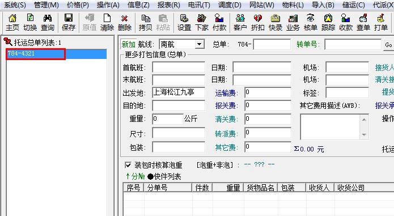The image size is (394, 216).
Task: Click the pin icon beside 托运总单列表
Action: click(8, 42)
